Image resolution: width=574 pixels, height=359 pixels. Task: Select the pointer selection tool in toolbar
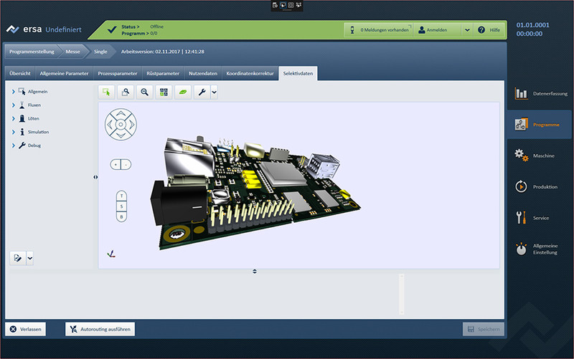(x=106, y=92)
